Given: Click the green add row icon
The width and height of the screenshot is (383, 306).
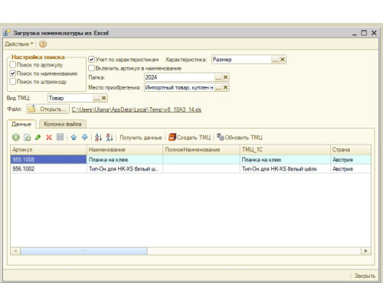Looking at the screenshot, I should tap(16, 138).
